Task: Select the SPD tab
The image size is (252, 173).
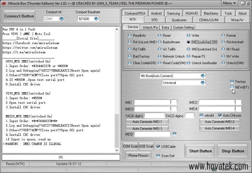Action: [x=155, y=20]
